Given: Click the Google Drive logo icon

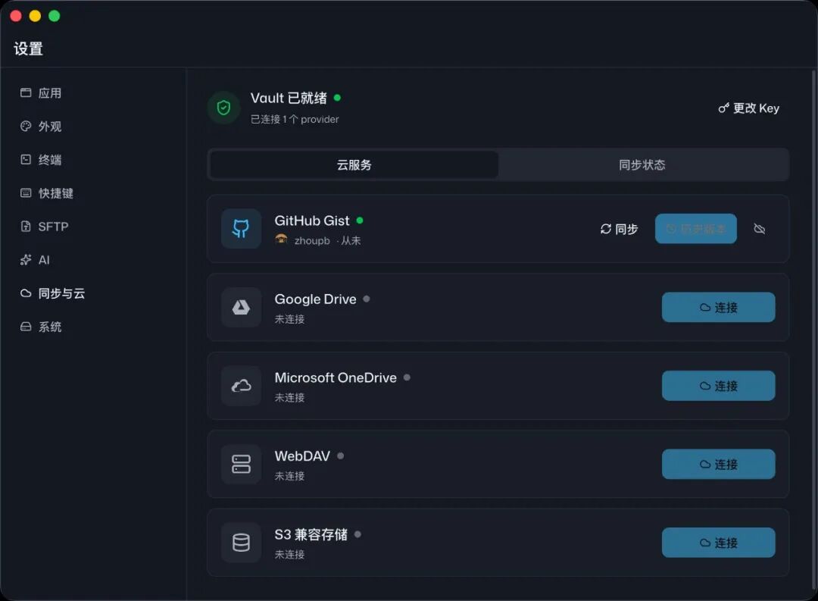Looking at the screenshot, I should pos(241,307).
